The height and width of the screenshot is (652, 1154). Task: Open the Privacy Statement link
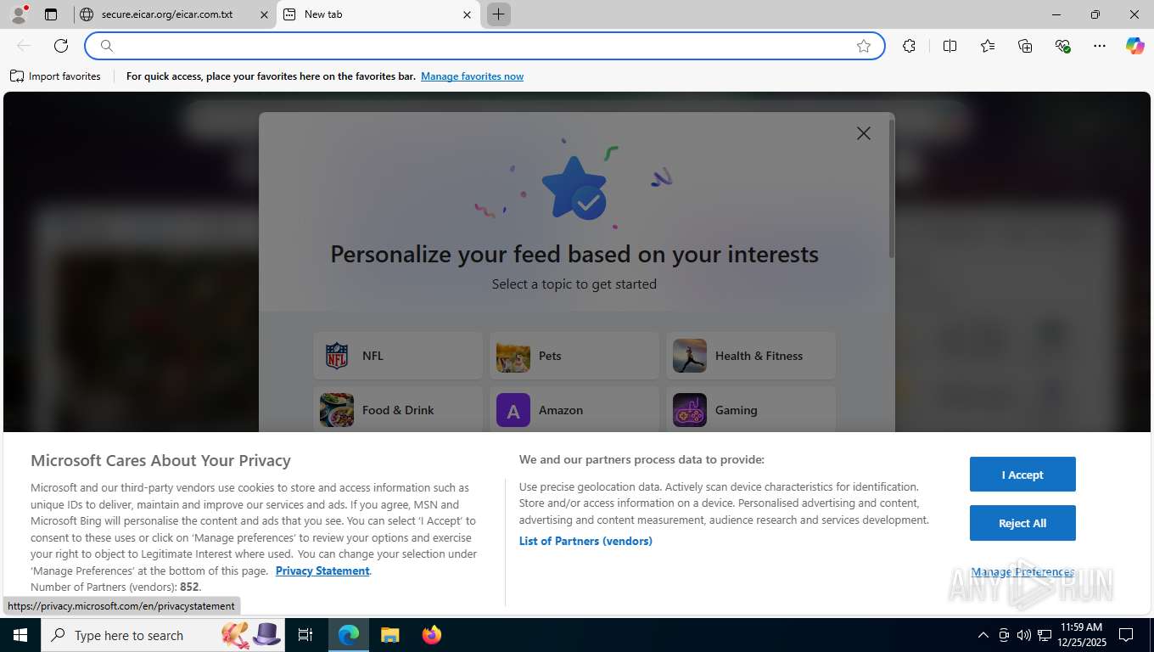[x=322, y=570]
